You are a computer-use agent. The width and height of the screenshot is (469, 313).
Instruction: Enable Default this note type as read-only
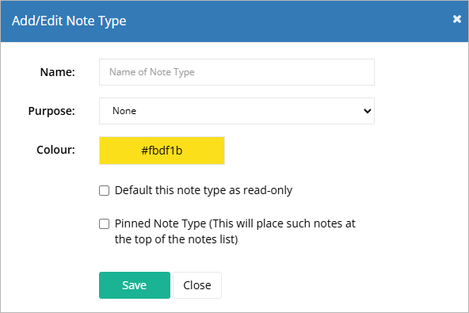[104, 191]
